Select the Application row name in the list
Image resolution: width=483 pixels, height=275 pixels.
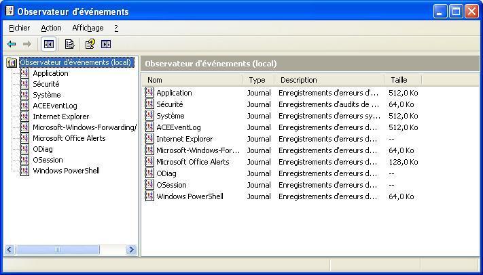[x=174, y=93]
